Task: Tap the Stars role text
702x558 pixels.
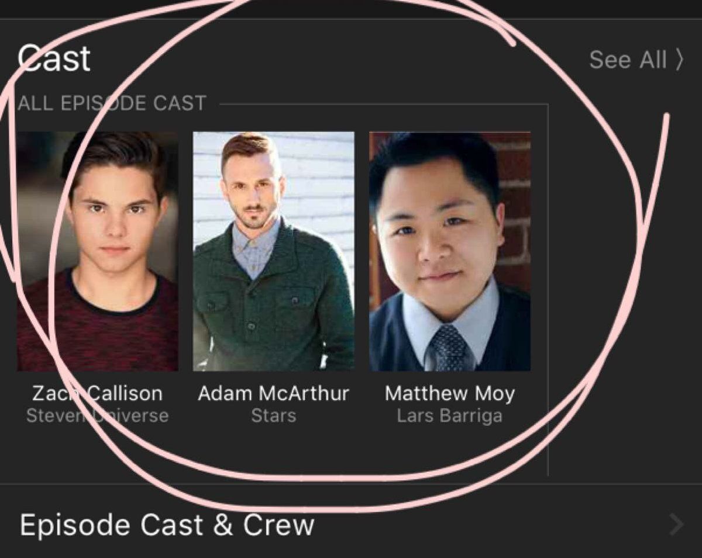Action: 273,416
